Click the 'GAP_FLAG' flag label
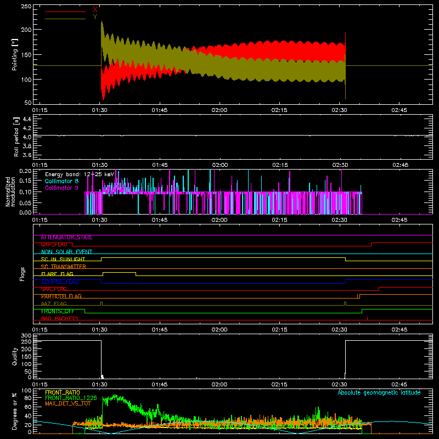 54,245
